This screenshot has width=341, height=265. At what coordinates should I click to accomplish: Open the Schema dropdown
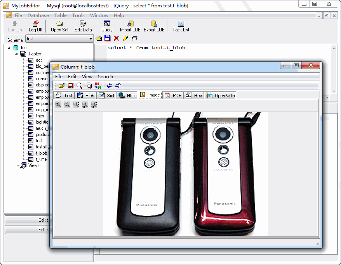click(x=90, y=39)
